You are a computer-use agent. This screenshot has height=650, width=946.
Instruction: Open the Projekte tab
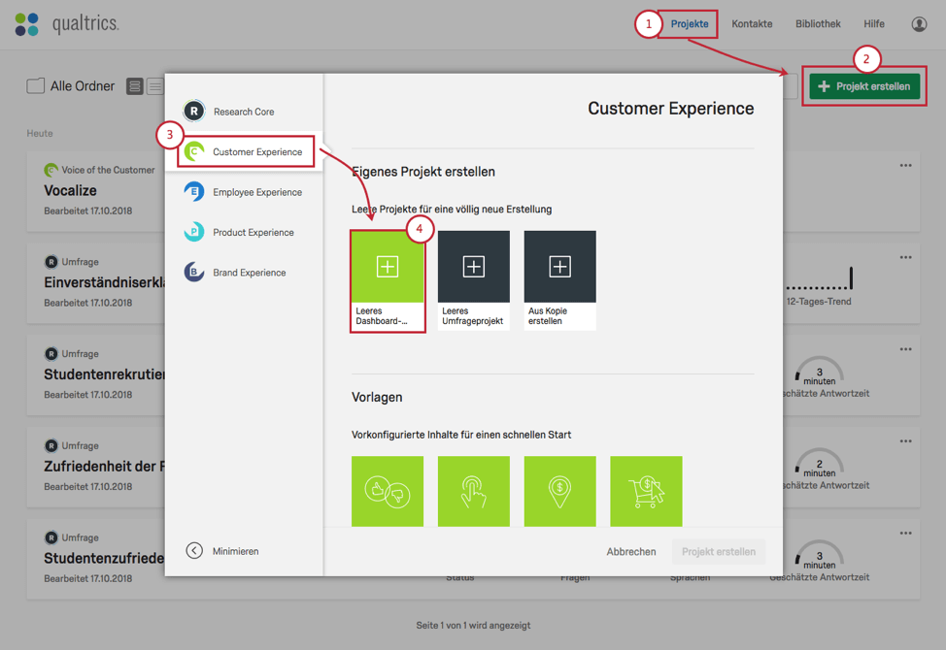point(690,24)
